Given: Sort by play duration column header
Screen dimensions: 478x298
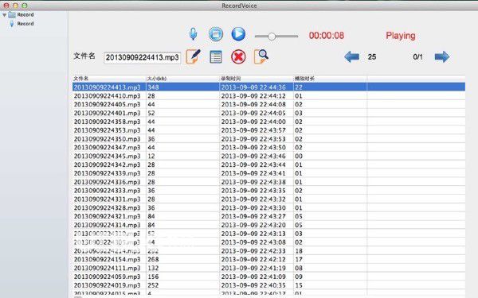Looking at the screenshot, I should 330,79.
